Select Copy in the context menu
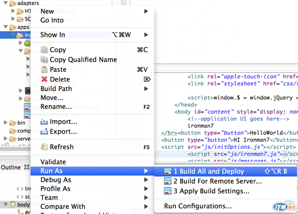The width and height of the screenshot is (298, 214). [x=92, y=50]
